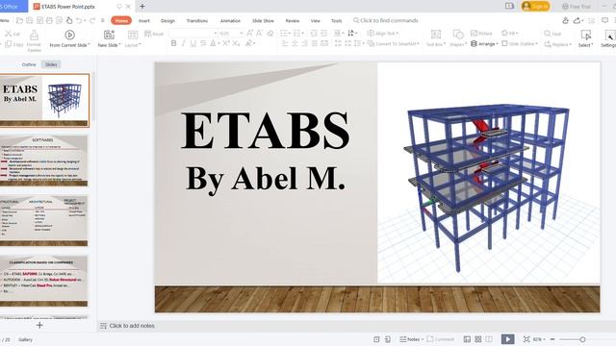Viewport: 616px width, 346px height.
Task: Open the Animation ribbon tab
Action: [230, 21]
